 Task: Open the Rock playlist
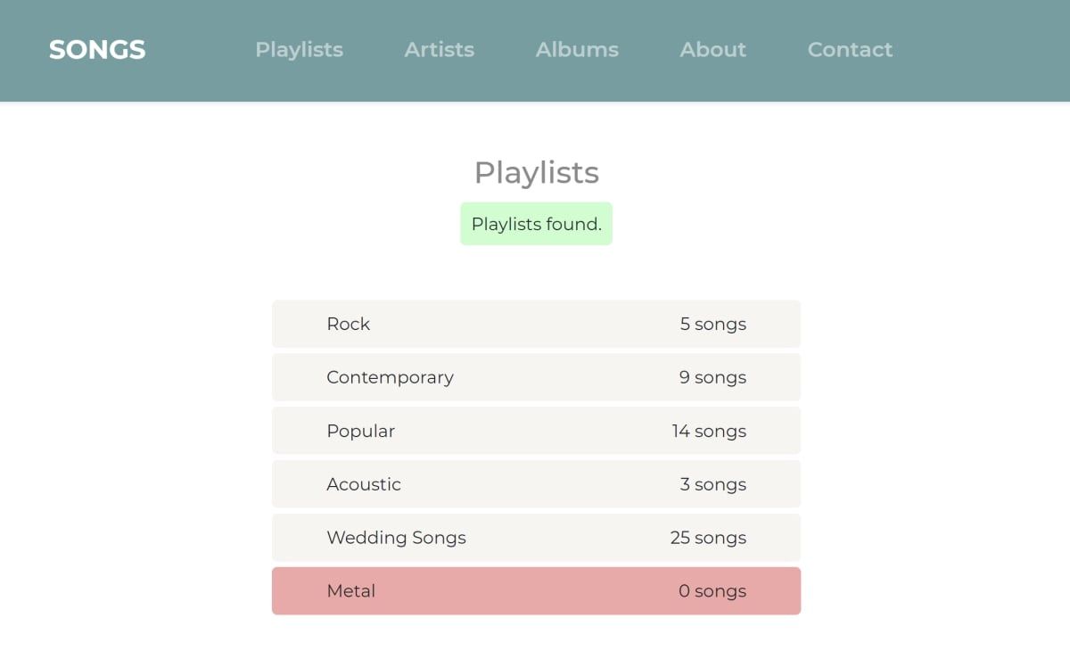[348, 324]
